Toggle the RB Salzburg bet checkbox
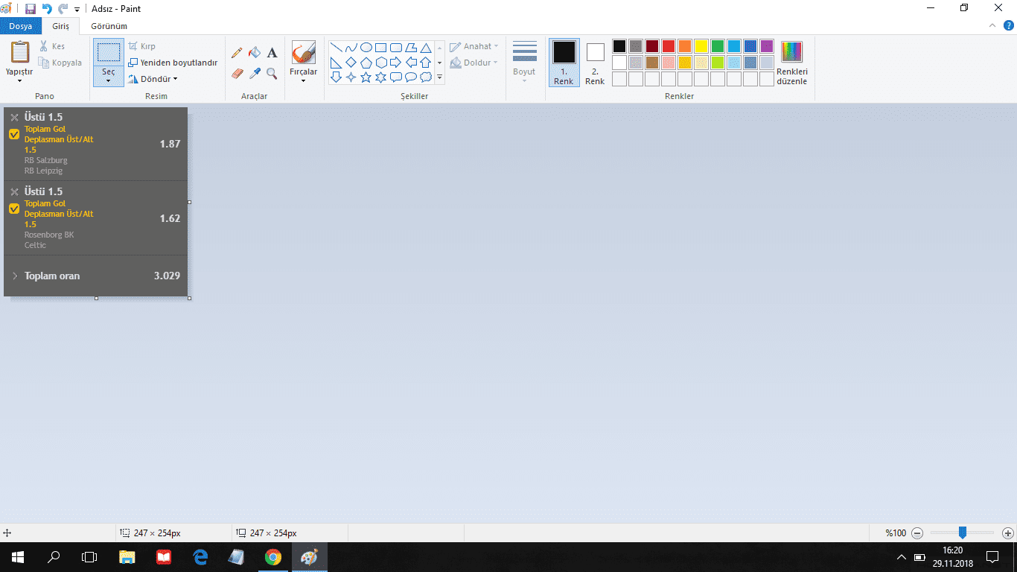The width and height of the screenshot is (1017, 572). [x=14, y=134]
